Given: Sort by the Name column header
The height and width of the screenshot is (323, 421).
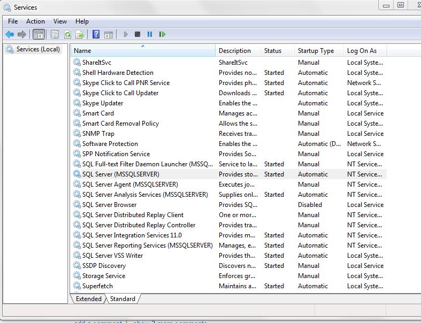Looking at the screenshot, I should (143, 51).
